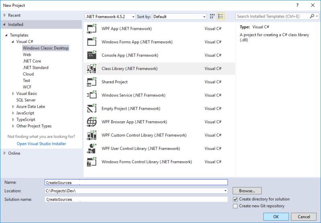Viewport: 321px width, 223px height.
Task: Enable Create new Git repository
Action: point(236,206)
